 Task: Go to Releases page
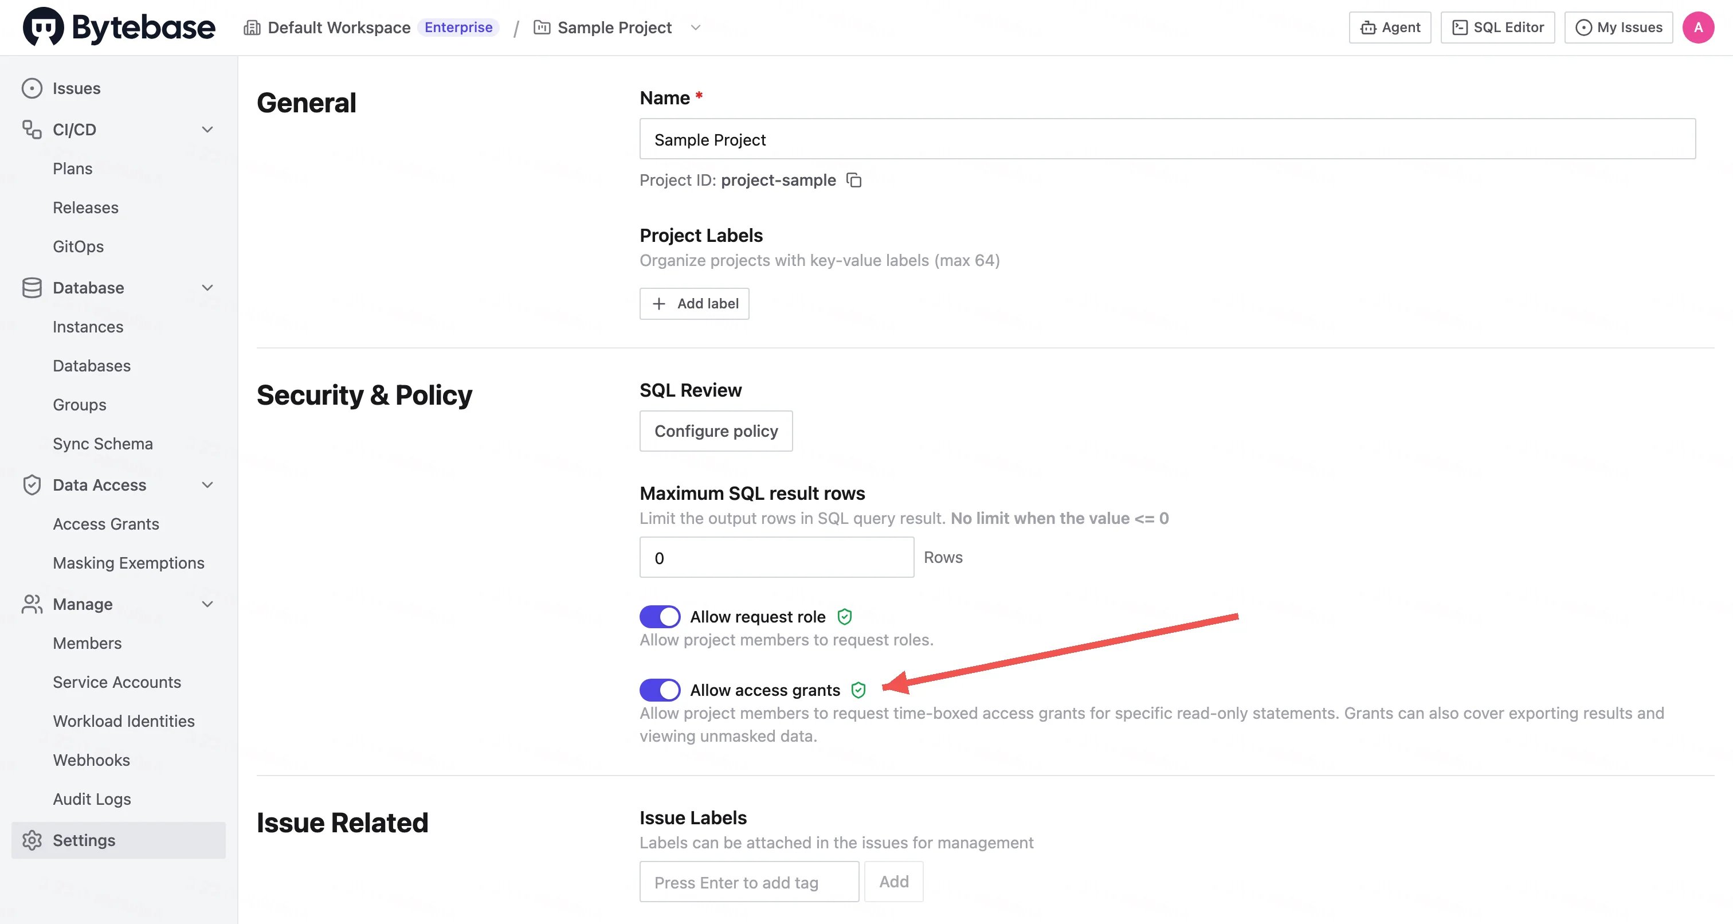coord(85,207)
